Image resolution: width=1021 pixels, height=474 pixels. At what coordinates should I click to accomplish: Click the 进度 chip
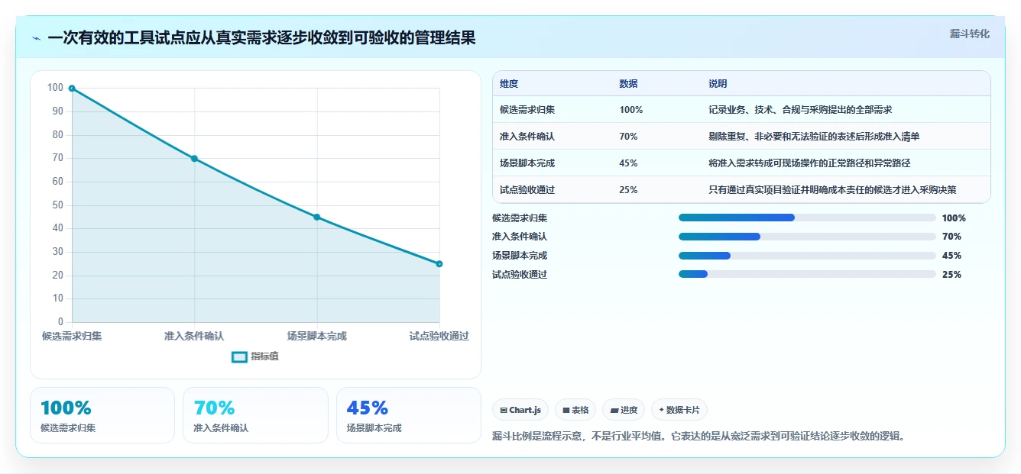[x=624, y=410]
